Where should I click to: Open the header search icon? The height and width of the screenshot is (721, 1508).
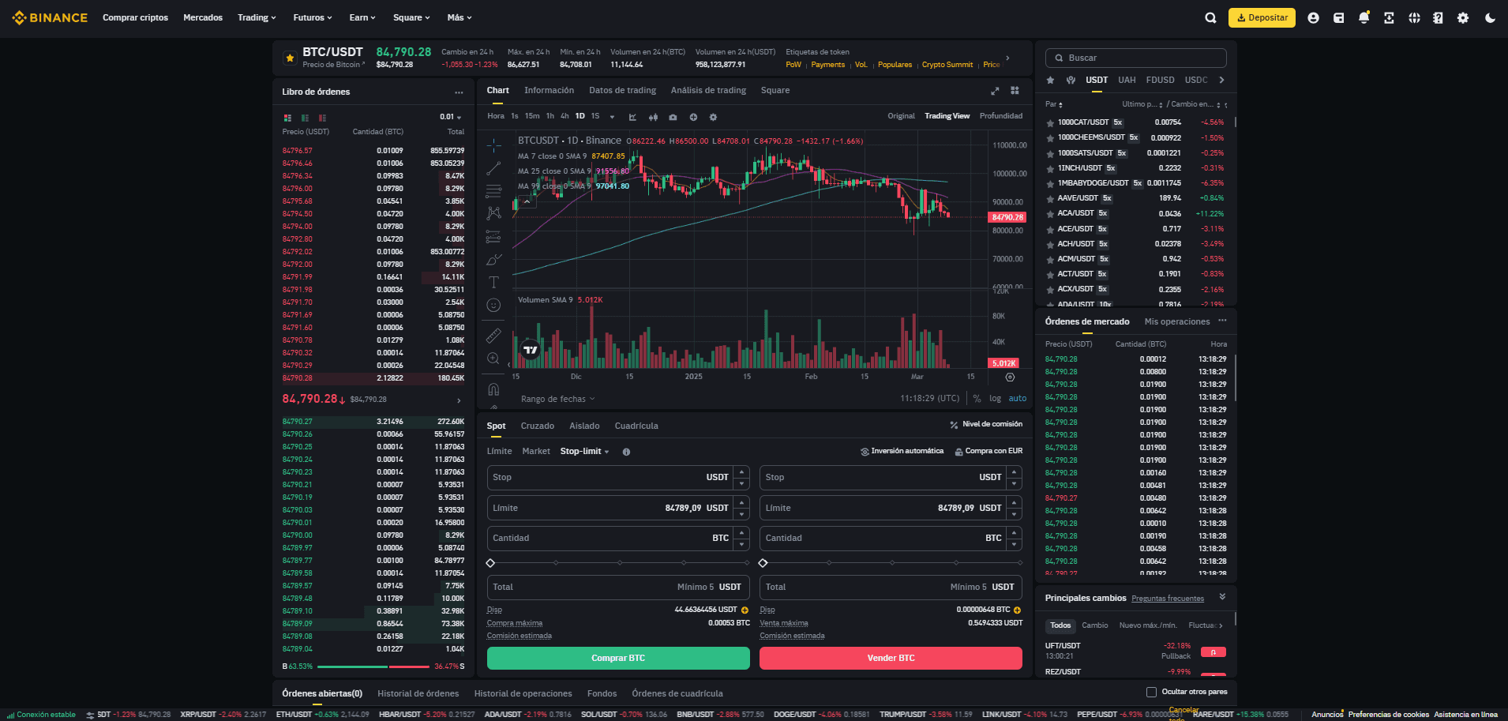[x=1210, y=17]
